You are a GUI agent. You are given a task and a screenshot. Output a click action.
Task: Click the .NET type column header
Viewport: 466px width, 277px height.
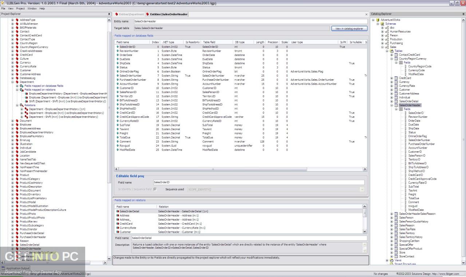point(173,42)
